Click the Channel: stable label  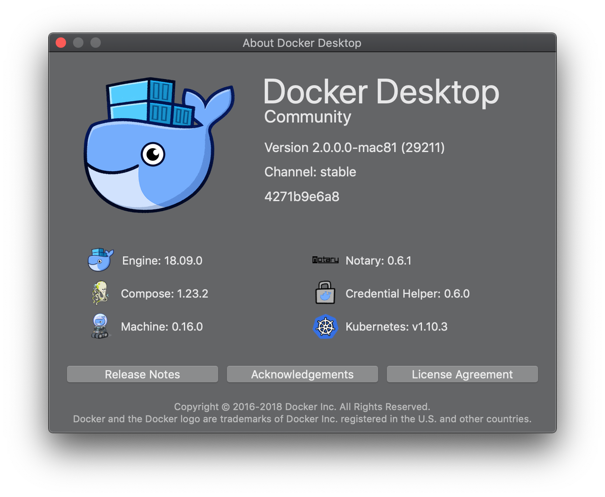click(x=310, y=172)
